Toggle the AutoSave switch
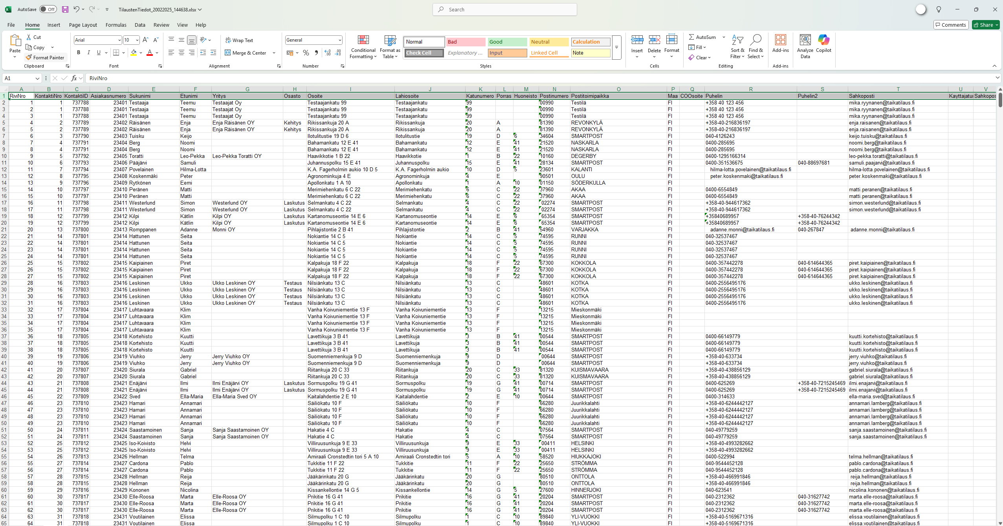This screenshot has height=526, width=1003. tap(48, 9)
